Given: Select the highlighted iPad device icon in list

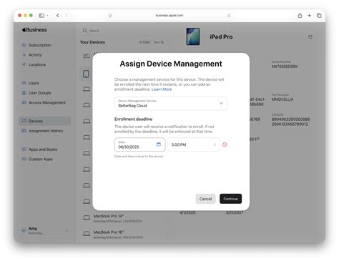Looking at the screenshot, I should click(x=86, y=74).
